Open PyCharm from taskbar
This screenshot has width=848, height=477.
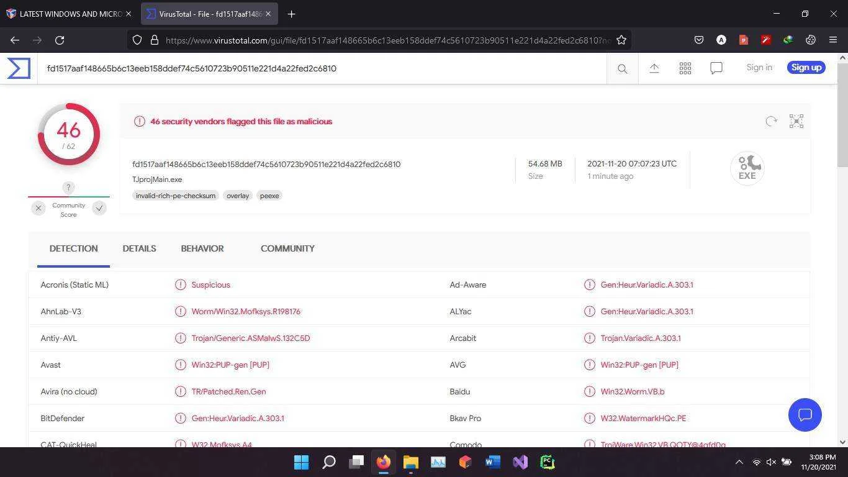pos(548,462)
